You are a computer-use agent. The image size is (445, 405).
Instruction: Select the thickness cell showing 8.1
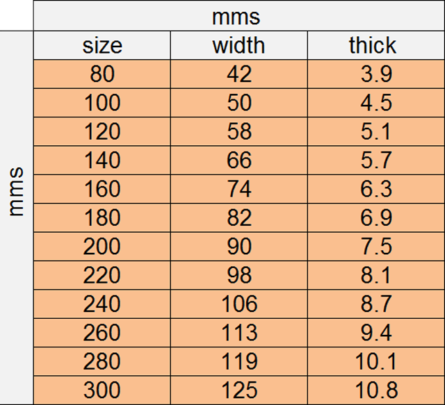[x=375, y=276]
